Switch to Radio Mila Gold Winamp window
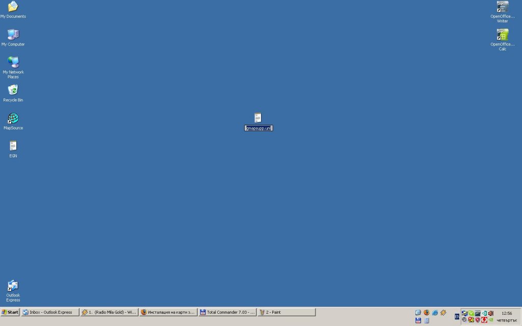 [109, 312]
